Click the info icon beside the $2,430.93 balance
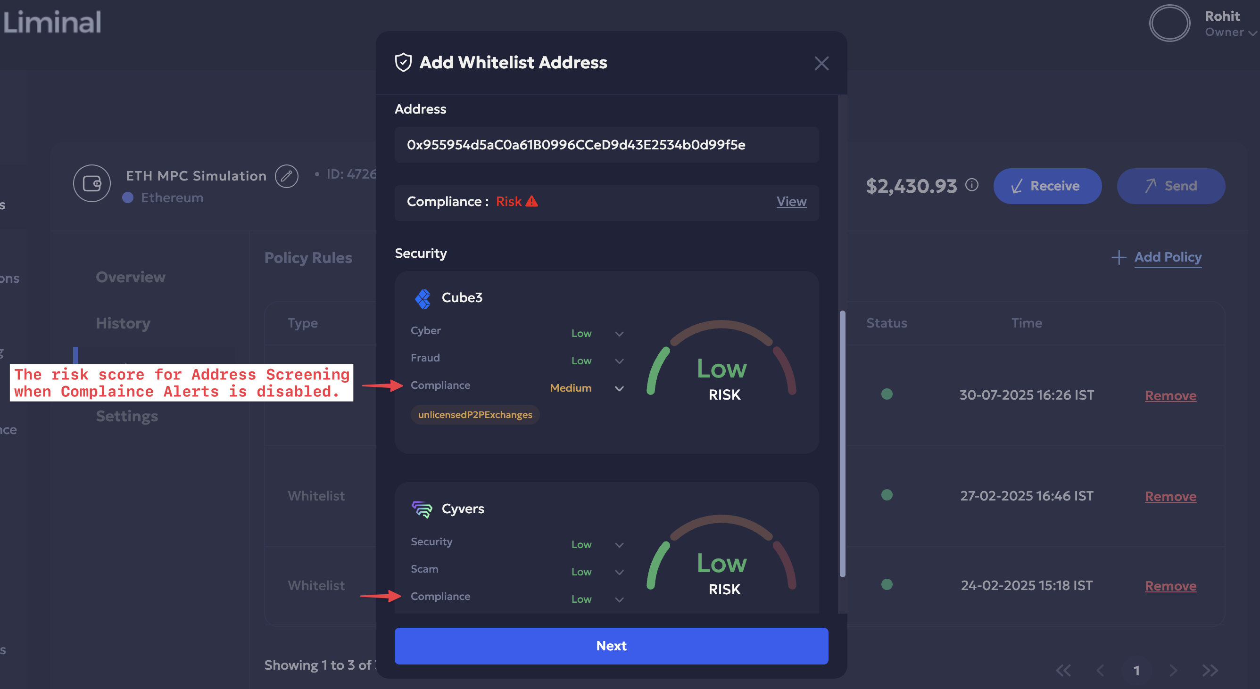 (971, 184)
